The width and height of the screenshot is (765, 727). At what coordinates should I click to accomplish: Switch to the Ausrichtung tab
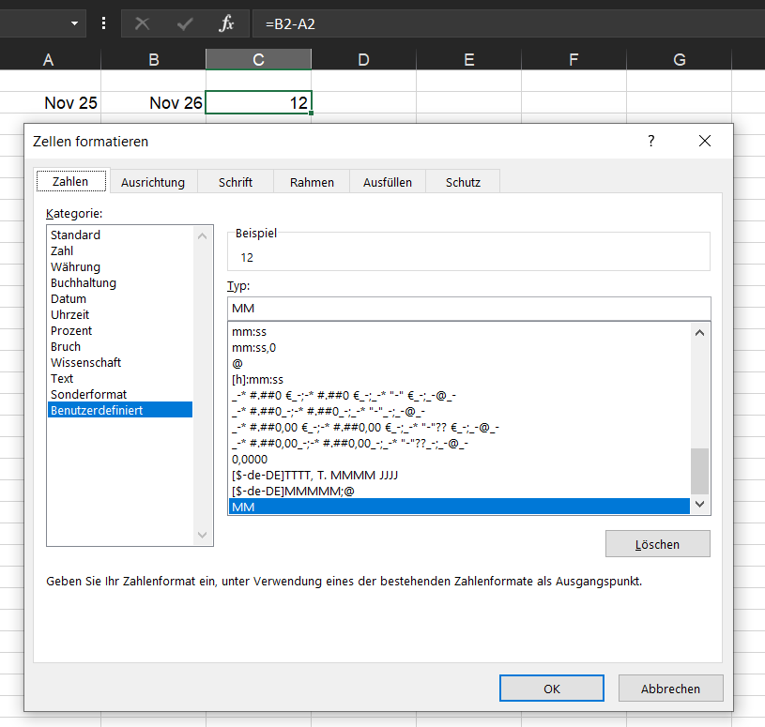pyautogui.click(x=153, y=182)
